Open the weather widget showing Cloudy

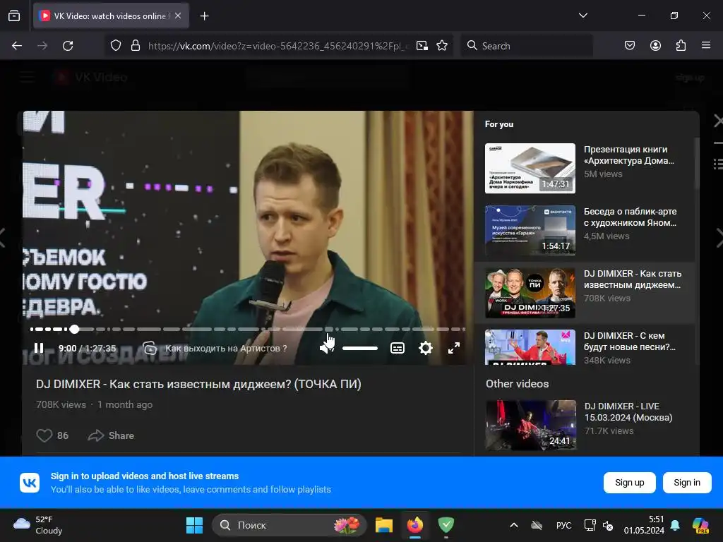[x=38, y=525]
